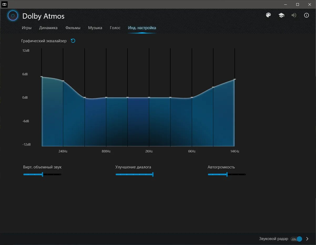Select the Инд. настройка tab

(x=142, y=28)
